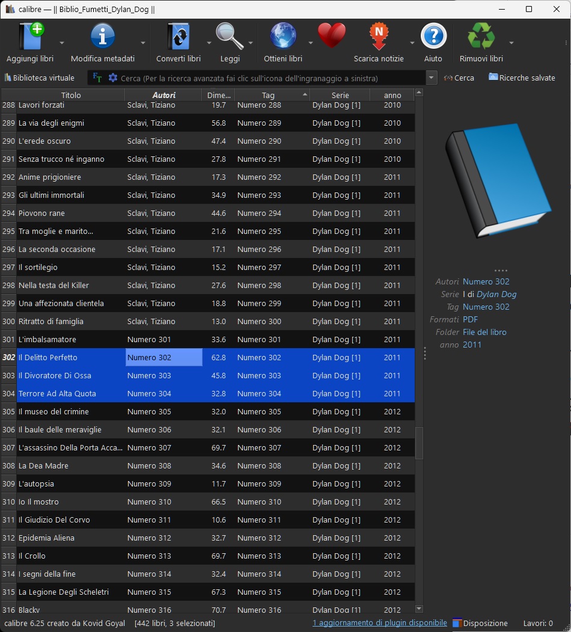Click the Disposizione layout icon
This screenshot has height=632, width=571.
coord(457,623)
